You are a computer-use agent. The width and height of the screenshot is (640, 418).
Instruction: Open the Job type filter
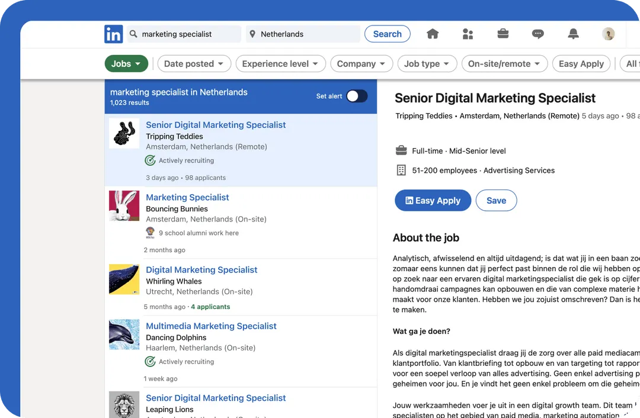(x=427, y=63)
